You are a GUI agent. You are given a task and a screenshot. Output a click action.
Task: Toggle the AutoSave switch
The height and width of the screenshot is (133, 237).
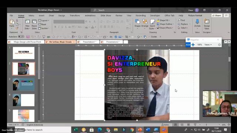(21, 37)
